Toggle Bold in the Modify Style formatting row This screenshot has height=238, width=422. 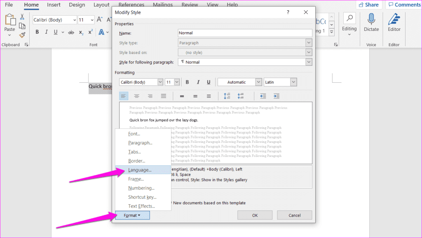point(187,82)
